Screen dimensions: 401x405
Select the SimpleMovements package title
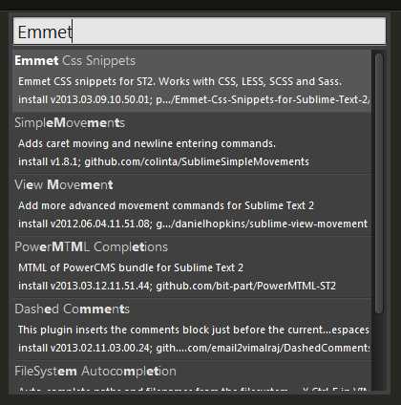tap(70, 123)
